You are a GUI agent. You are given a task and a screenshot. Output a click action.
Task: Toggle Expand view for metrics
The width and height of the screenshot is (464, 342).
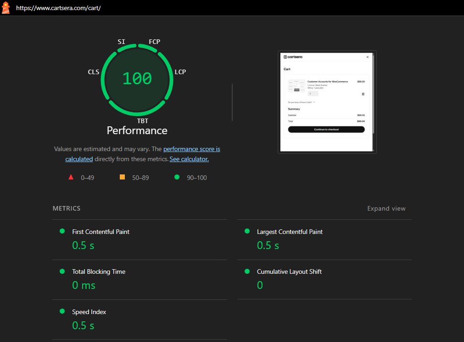click(x=386, y=208)
